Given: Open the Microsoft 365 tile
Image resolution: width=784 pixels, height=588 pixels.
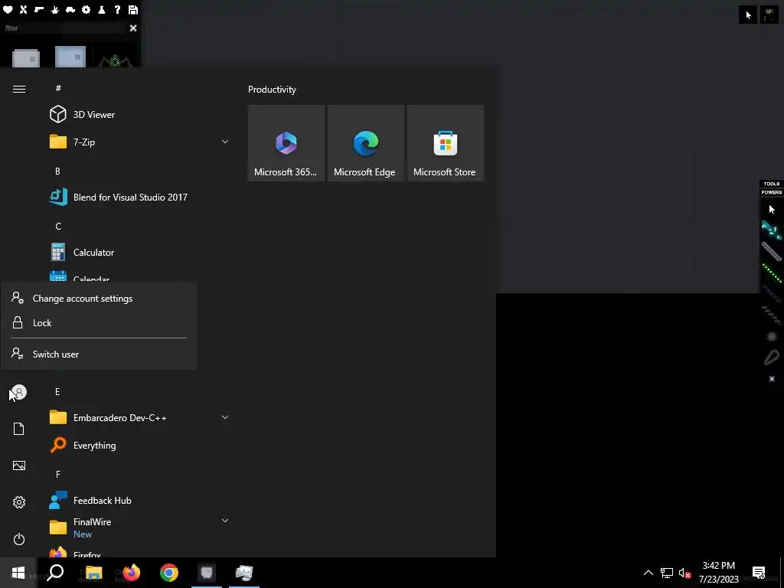Looking at the screenshot, I should (286, 143).
